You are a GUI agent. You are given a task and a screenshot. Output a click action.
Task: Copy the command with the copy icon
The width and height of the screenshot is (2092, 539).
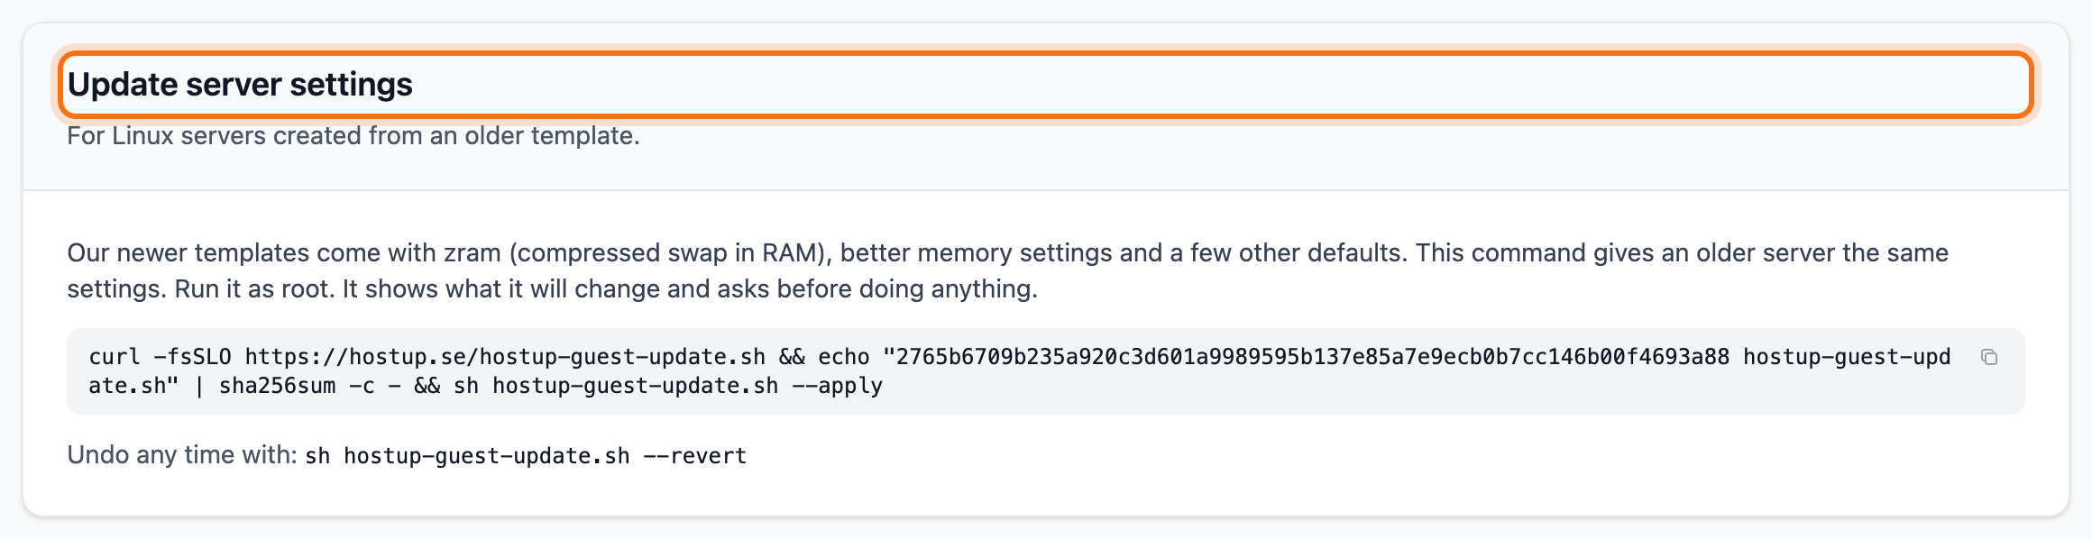1988,357
